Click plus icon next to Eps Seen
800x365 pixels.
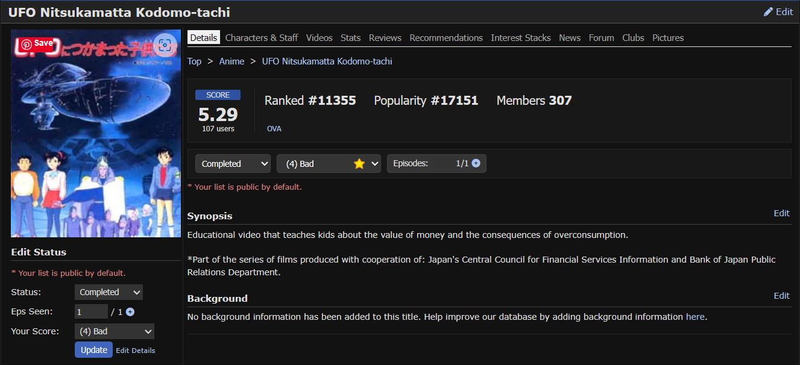[x=130, y=312]
